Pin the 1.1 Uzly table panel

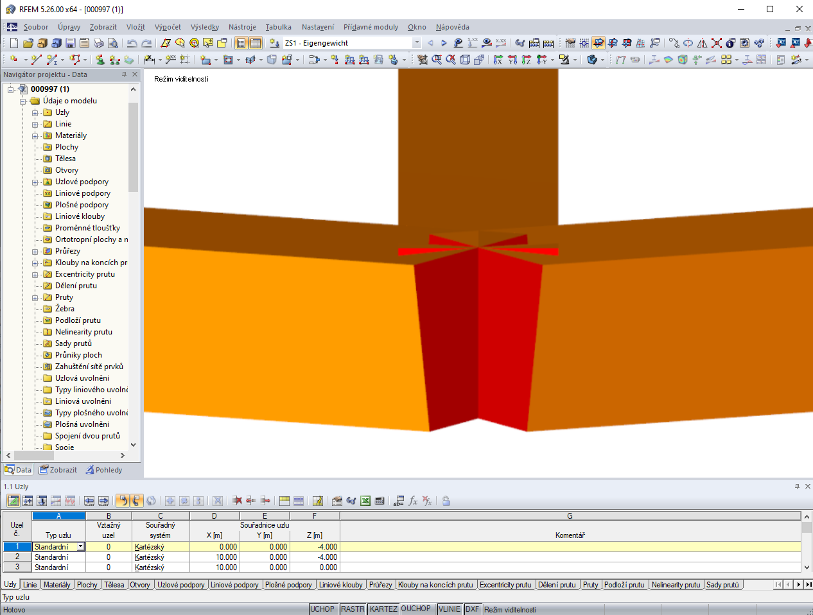coord(797,487)
